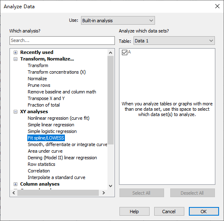Image resolution: width=224 pixels, height=221 pixels.
Task: Click the OK button
Action: pyautogui.click(x=204, y=212)
